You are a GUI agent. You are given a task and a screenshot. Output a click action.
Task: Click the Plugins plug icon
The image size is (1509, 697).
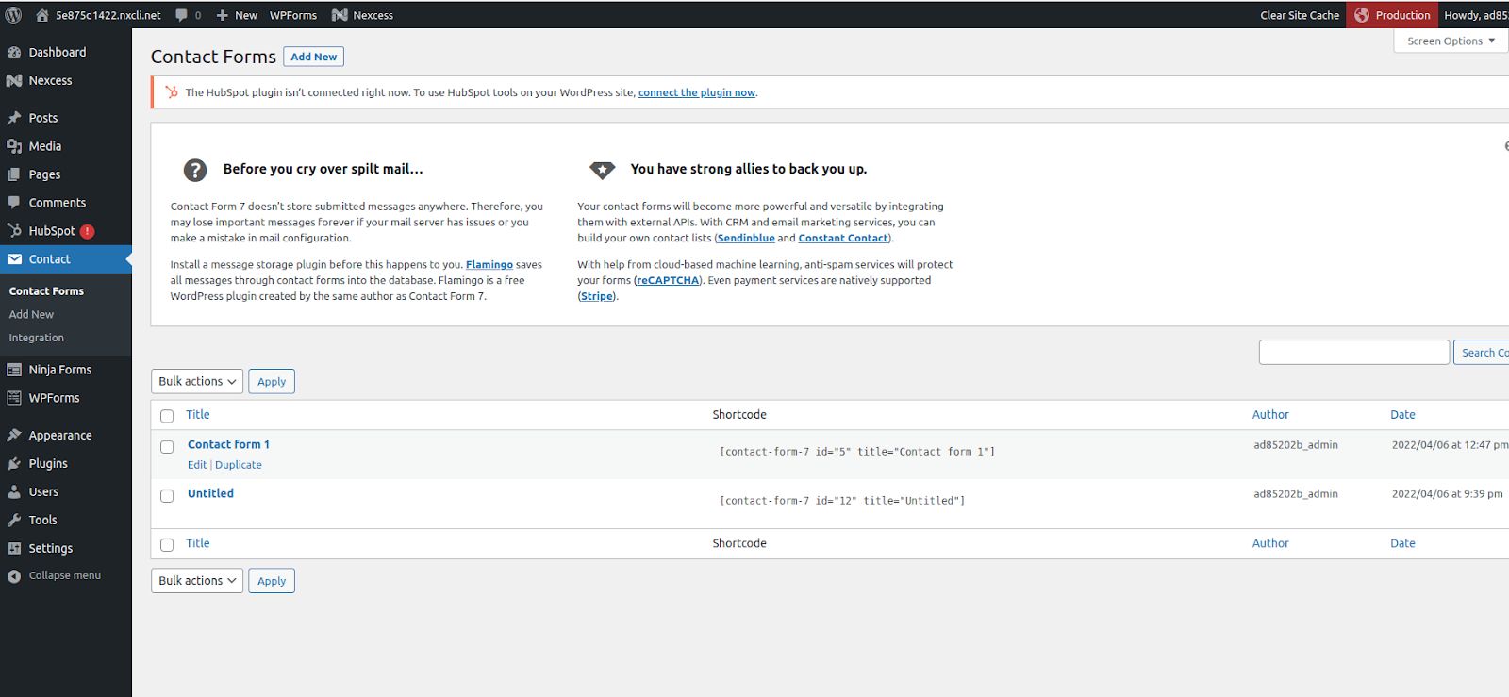tap(14, 463)
